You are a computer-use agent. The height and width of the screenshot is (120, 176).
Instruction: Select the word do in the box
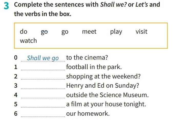(x=24, y=32)
